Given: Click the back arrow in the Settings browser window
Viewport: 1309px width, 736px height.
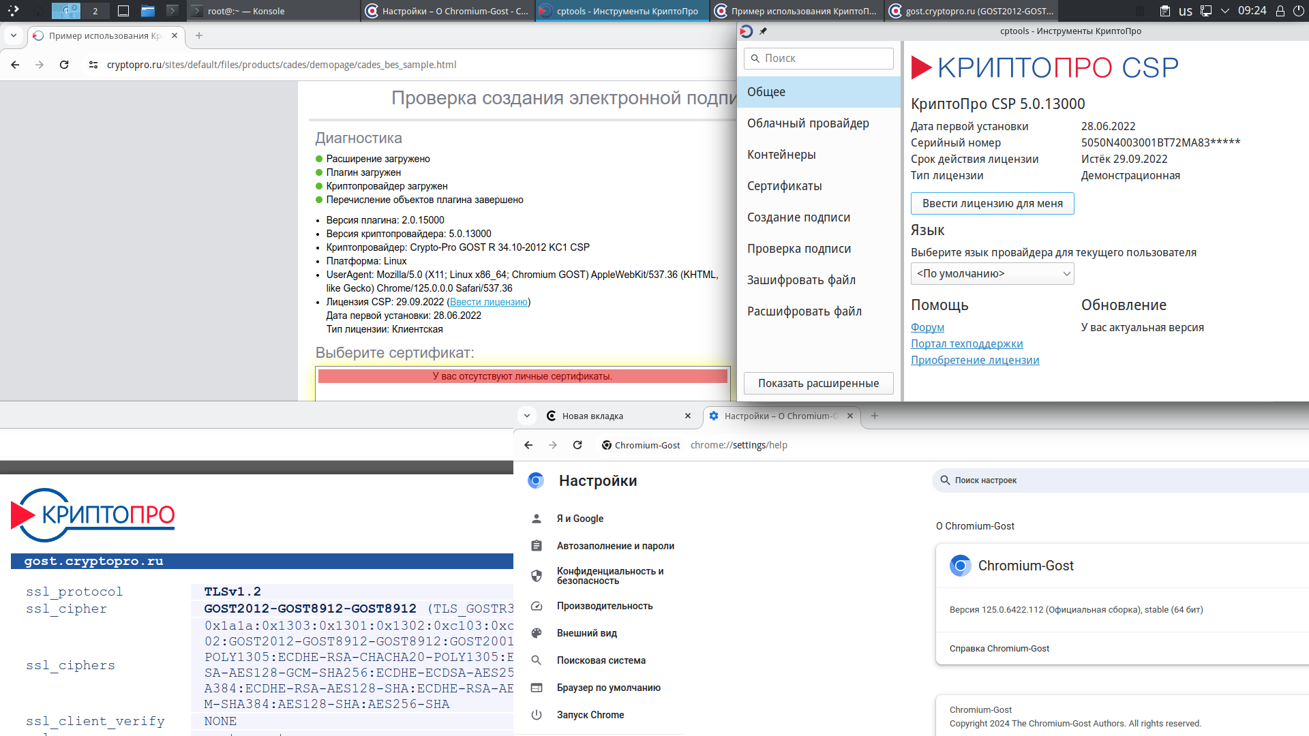Looking at the screenshot, I should (x=528, y=445).
